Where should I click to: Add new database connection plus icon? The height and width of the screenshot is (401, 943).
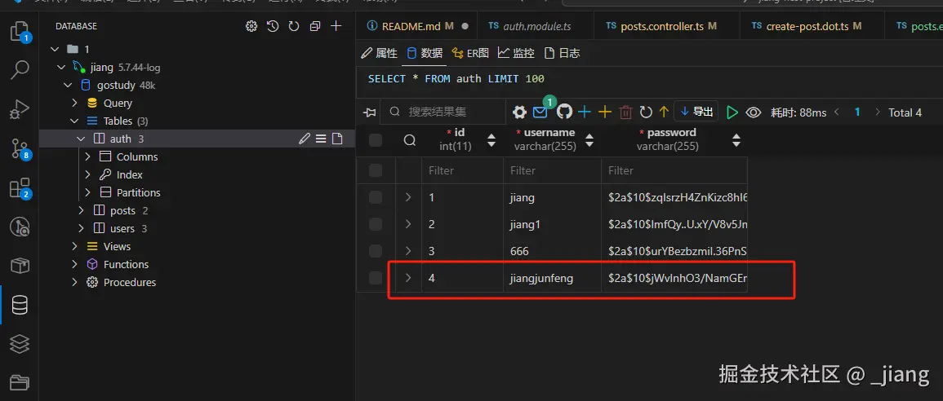point(336,26)
